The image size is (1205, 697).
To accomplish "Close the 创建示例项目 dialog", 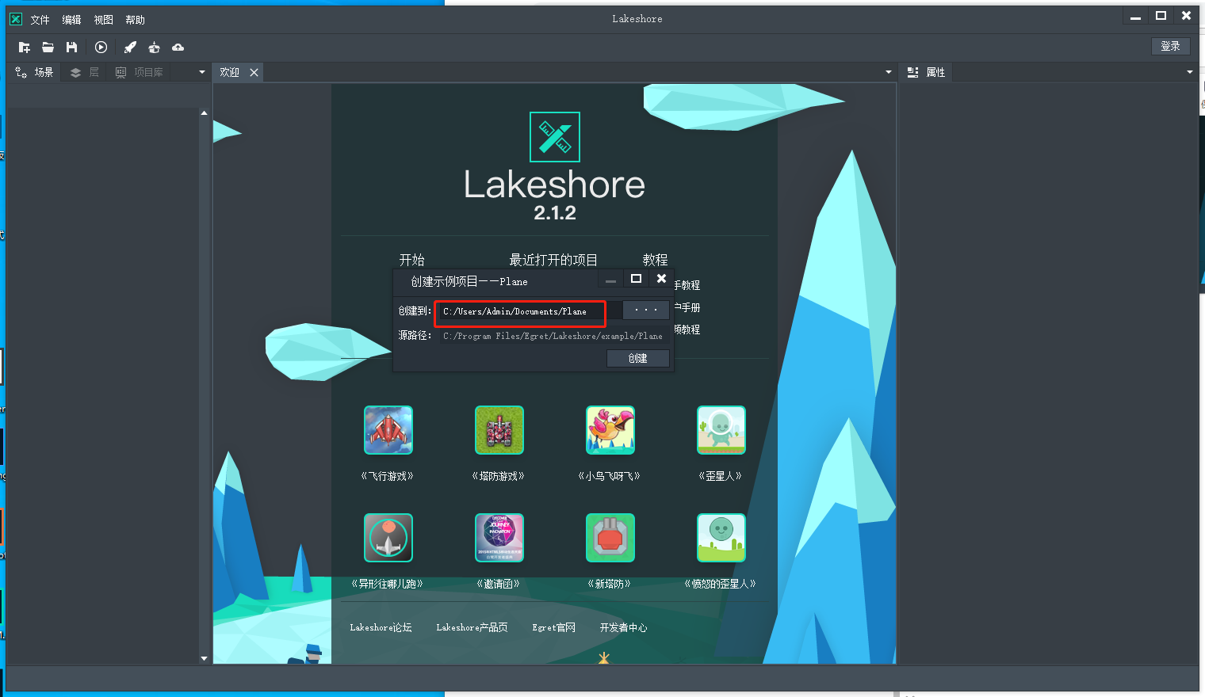I will 662,279.
